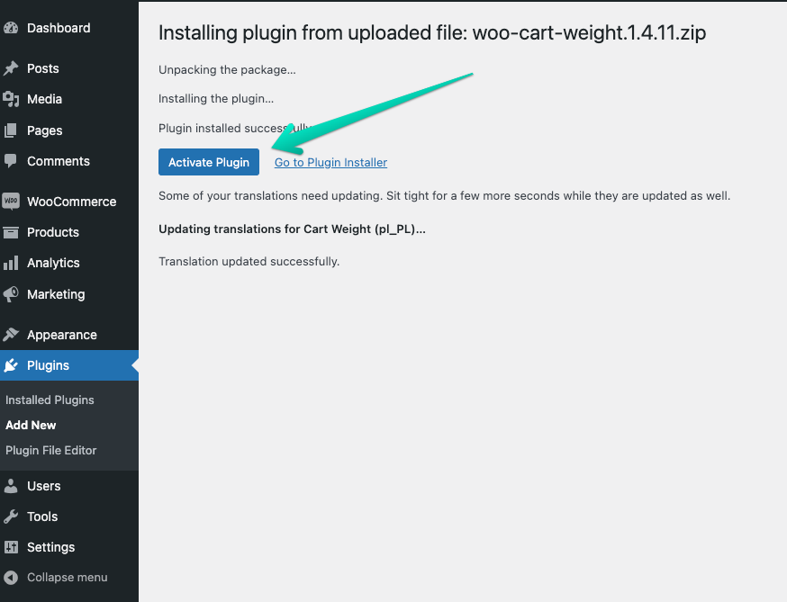Click the Posts pushpin icon
This screenshot has height=602, width=787.
[11, 68]
